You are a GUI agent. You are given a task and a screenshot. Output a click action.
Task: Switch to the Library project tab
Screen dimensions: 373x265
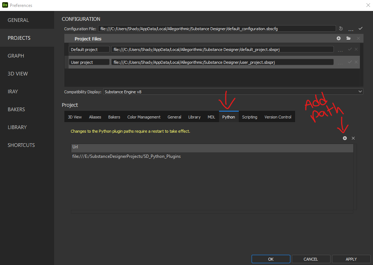(x=194, y=117)
